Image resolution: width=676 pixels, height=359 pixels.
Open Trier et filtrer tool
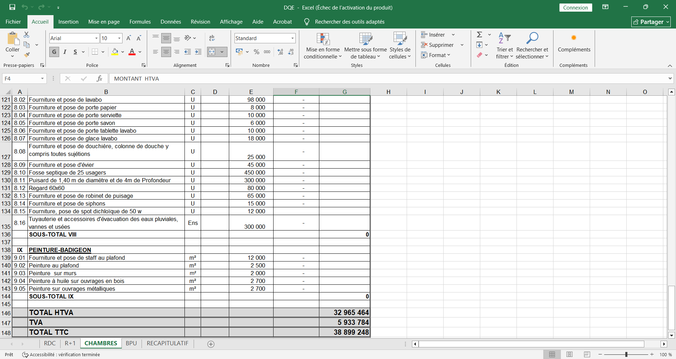[504, 46]
